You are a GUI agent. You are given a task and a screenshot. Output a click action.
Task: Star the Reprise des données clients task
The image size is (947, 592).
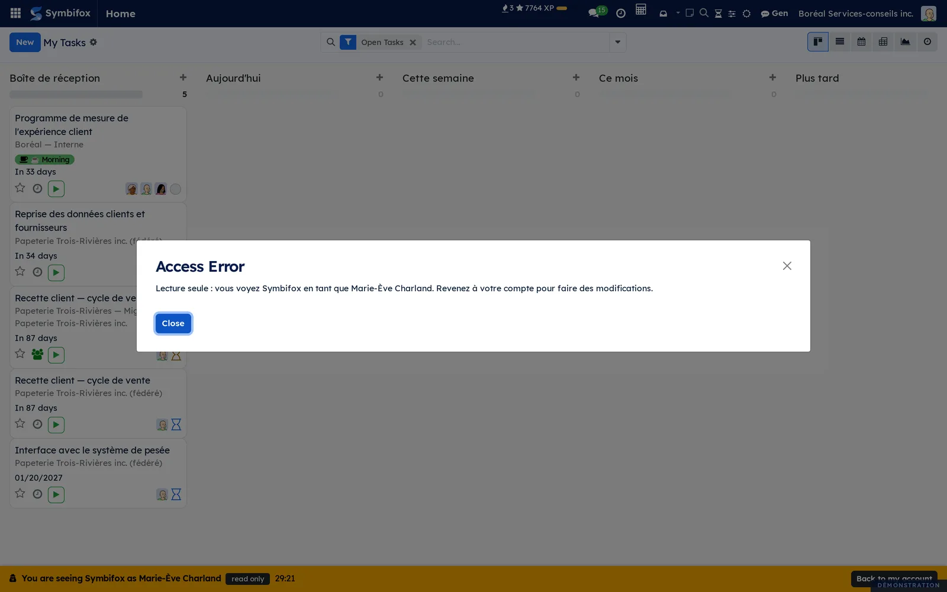[x=20, y=272]
